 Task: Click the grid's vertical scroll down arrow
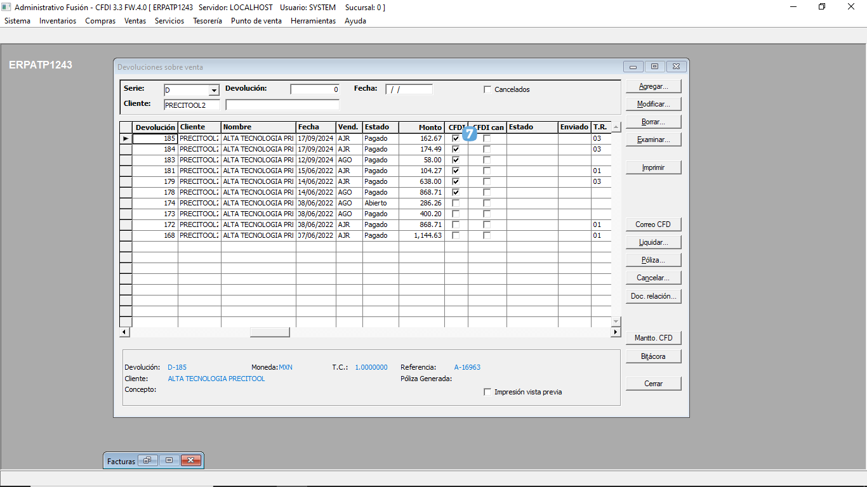pyautogui.click(x=616, y=321)
